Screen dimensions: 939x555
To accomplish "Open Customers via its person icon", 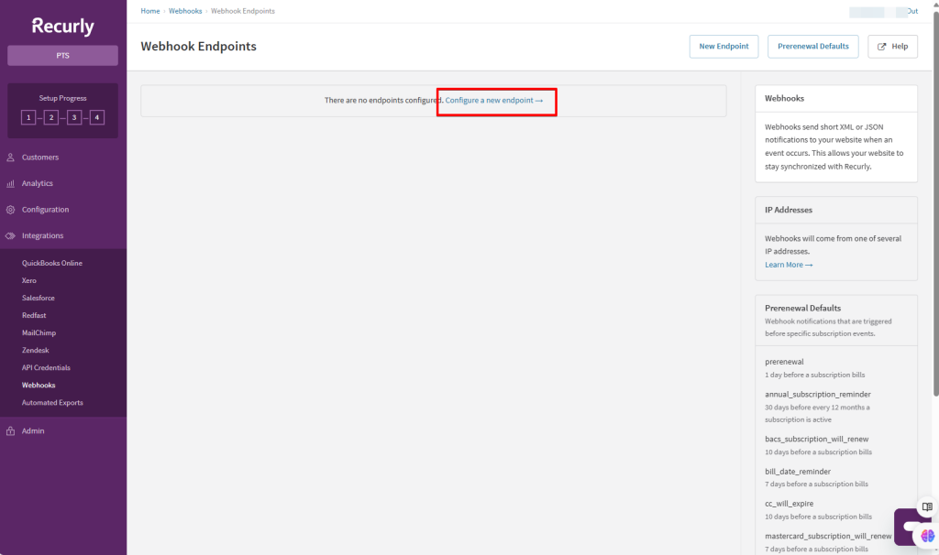I will [11, 158].
